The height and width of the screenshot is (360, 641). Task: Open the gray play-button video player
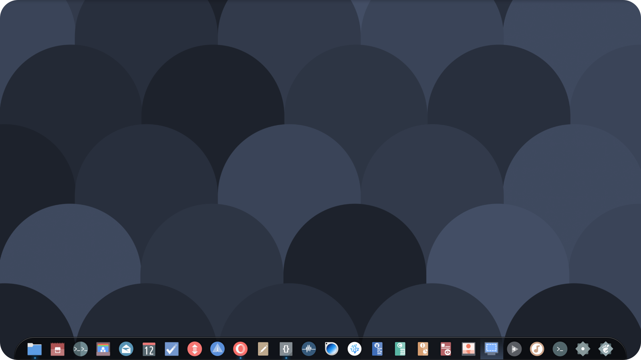(x=514, y=349)
